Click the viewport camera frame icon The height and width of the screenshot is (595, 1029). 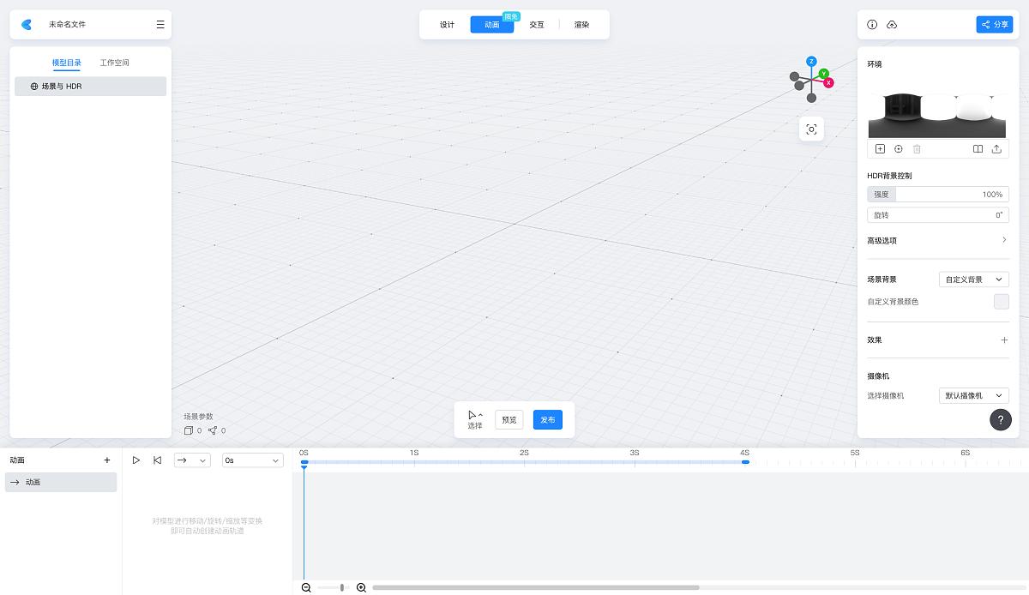click(810, 129)
